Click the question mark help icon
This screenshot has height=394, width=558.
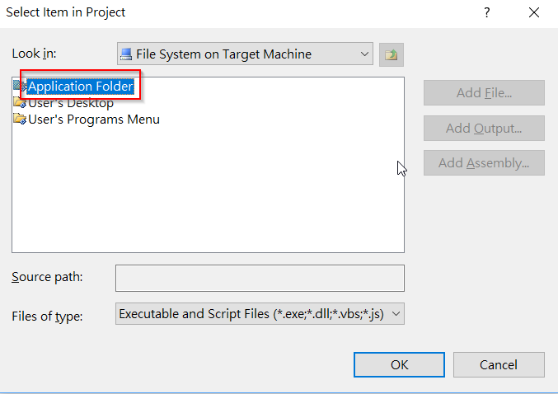coord(486,13)
